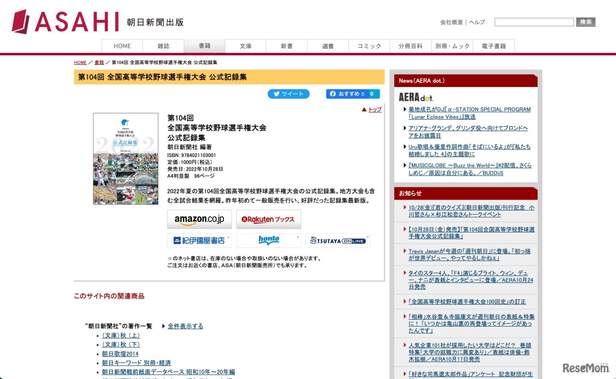Click the AERA dot. logo
The height and width of the screenshot is (379, 616).
click(416, 97)
